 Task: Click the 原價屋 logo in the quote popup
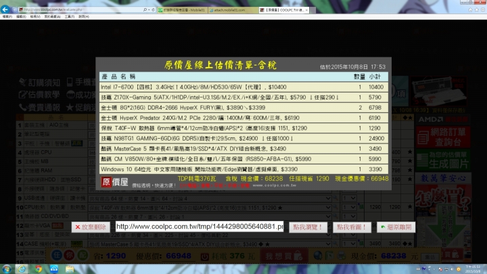point(114,182)
